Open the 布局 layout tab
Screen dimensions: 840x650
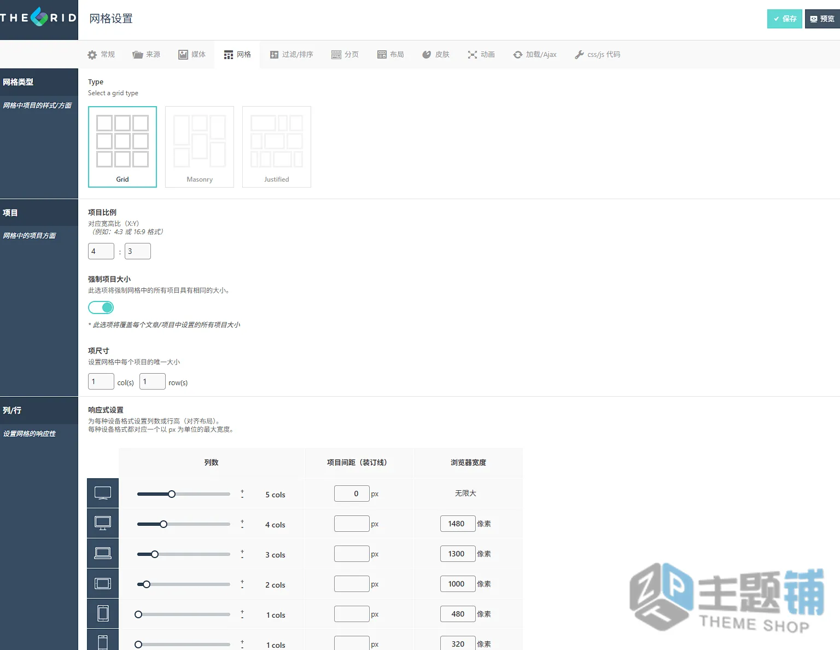point(390,54)
